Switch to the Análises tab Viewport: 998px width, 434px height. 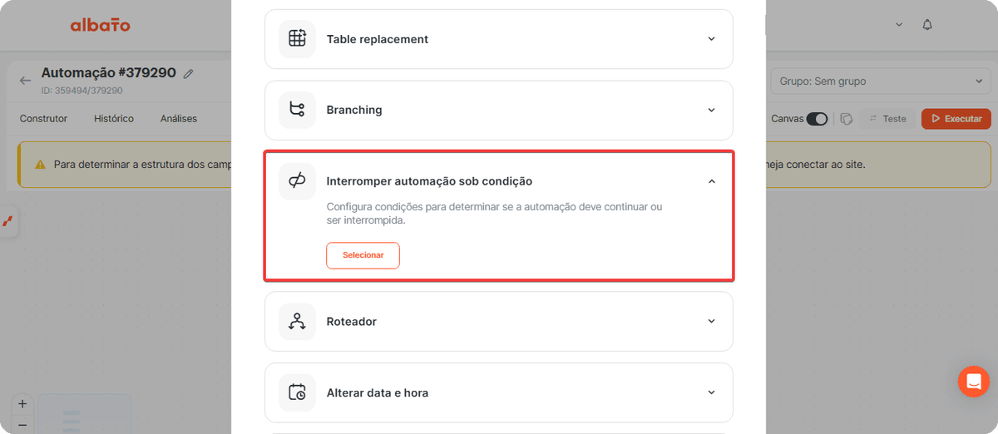(x=179, y=119)
